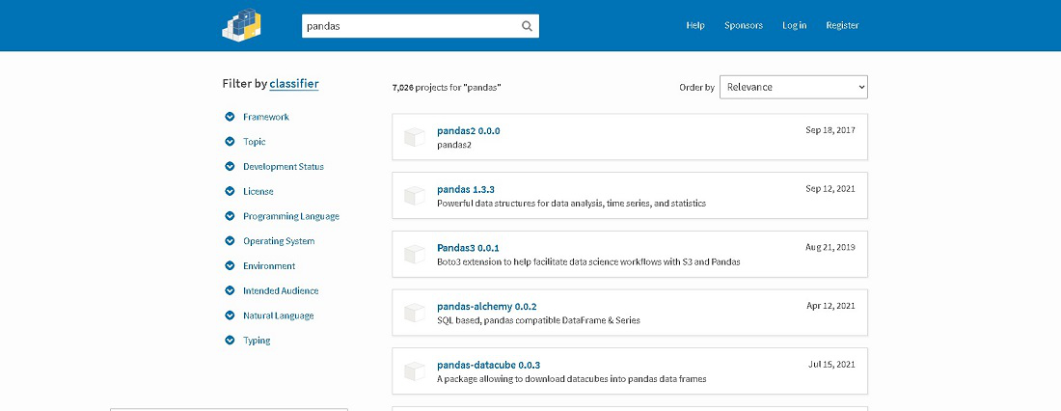Open the classifier filter link
Screen dimensions: 1061x411
[293, 84]
